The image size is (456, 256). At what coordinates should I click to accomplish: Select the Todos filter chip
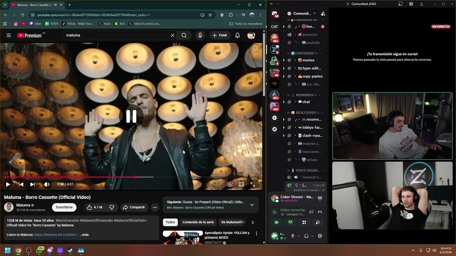coord(170,222)
